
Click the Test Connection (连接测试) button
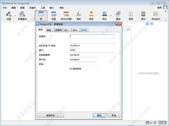tap(50, 115)
